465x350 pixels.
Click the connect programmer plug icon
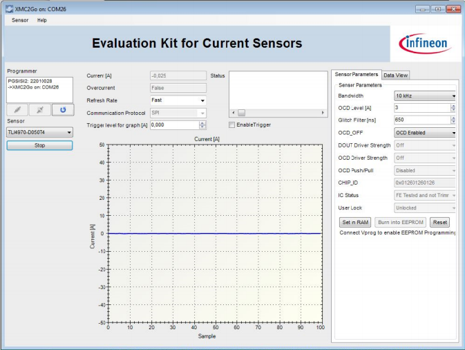(17, 110)
